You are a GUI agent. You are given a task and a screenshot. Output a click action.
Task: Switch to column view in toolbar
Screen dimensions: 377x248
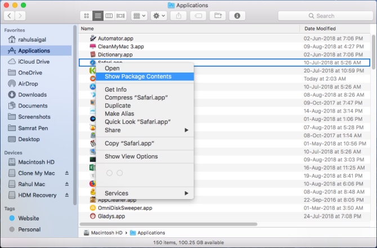click(109, 16)
